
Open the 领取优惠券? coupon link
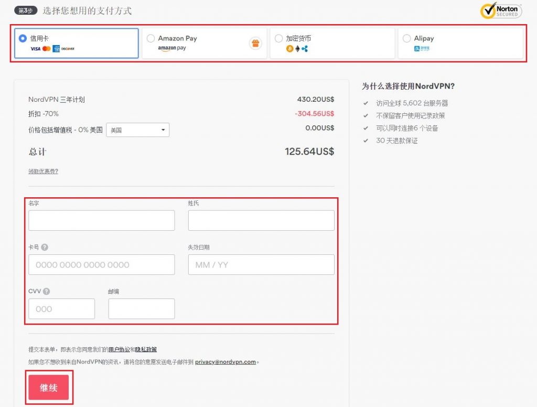pos(43,172)
